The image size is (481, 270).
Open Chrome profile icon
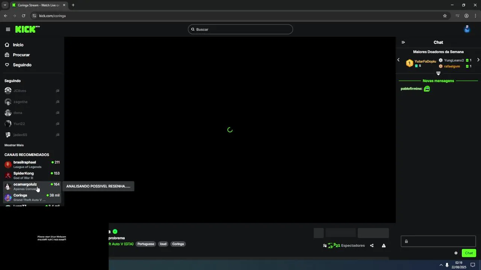pos(466,16)
